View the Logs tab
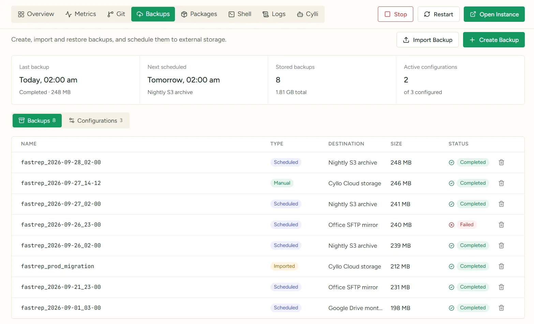 (274, 14)
